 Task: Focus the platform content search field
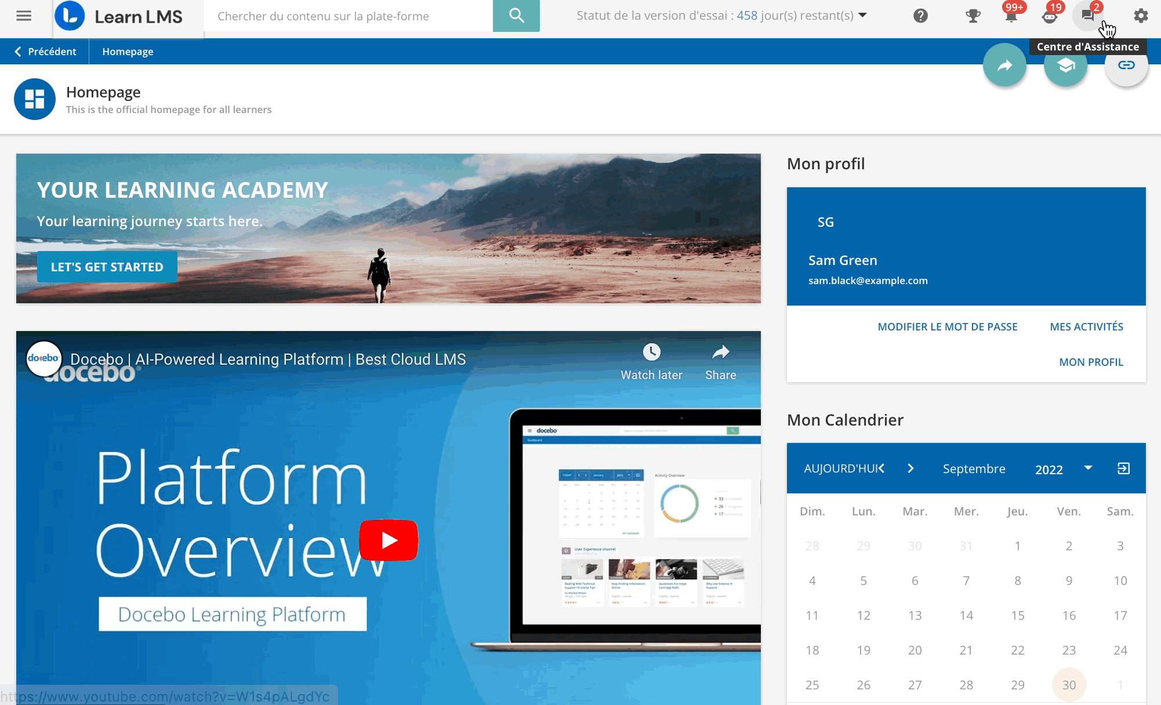click(x=348, y=16)
